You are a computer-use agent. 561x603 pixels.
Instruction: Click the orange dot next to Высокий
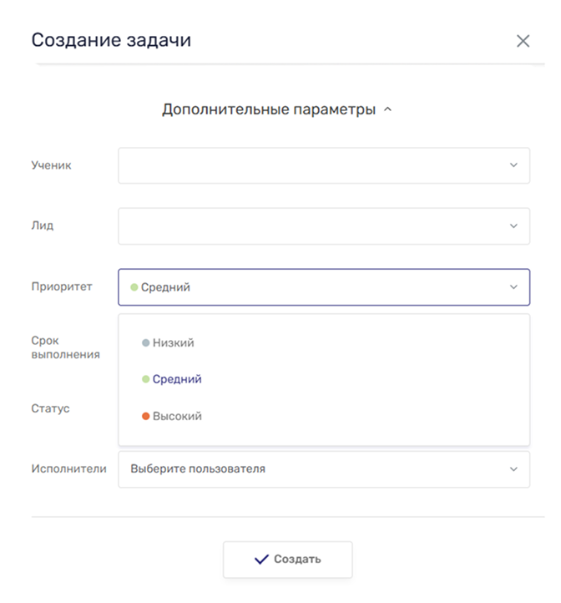tap(146, 416)
